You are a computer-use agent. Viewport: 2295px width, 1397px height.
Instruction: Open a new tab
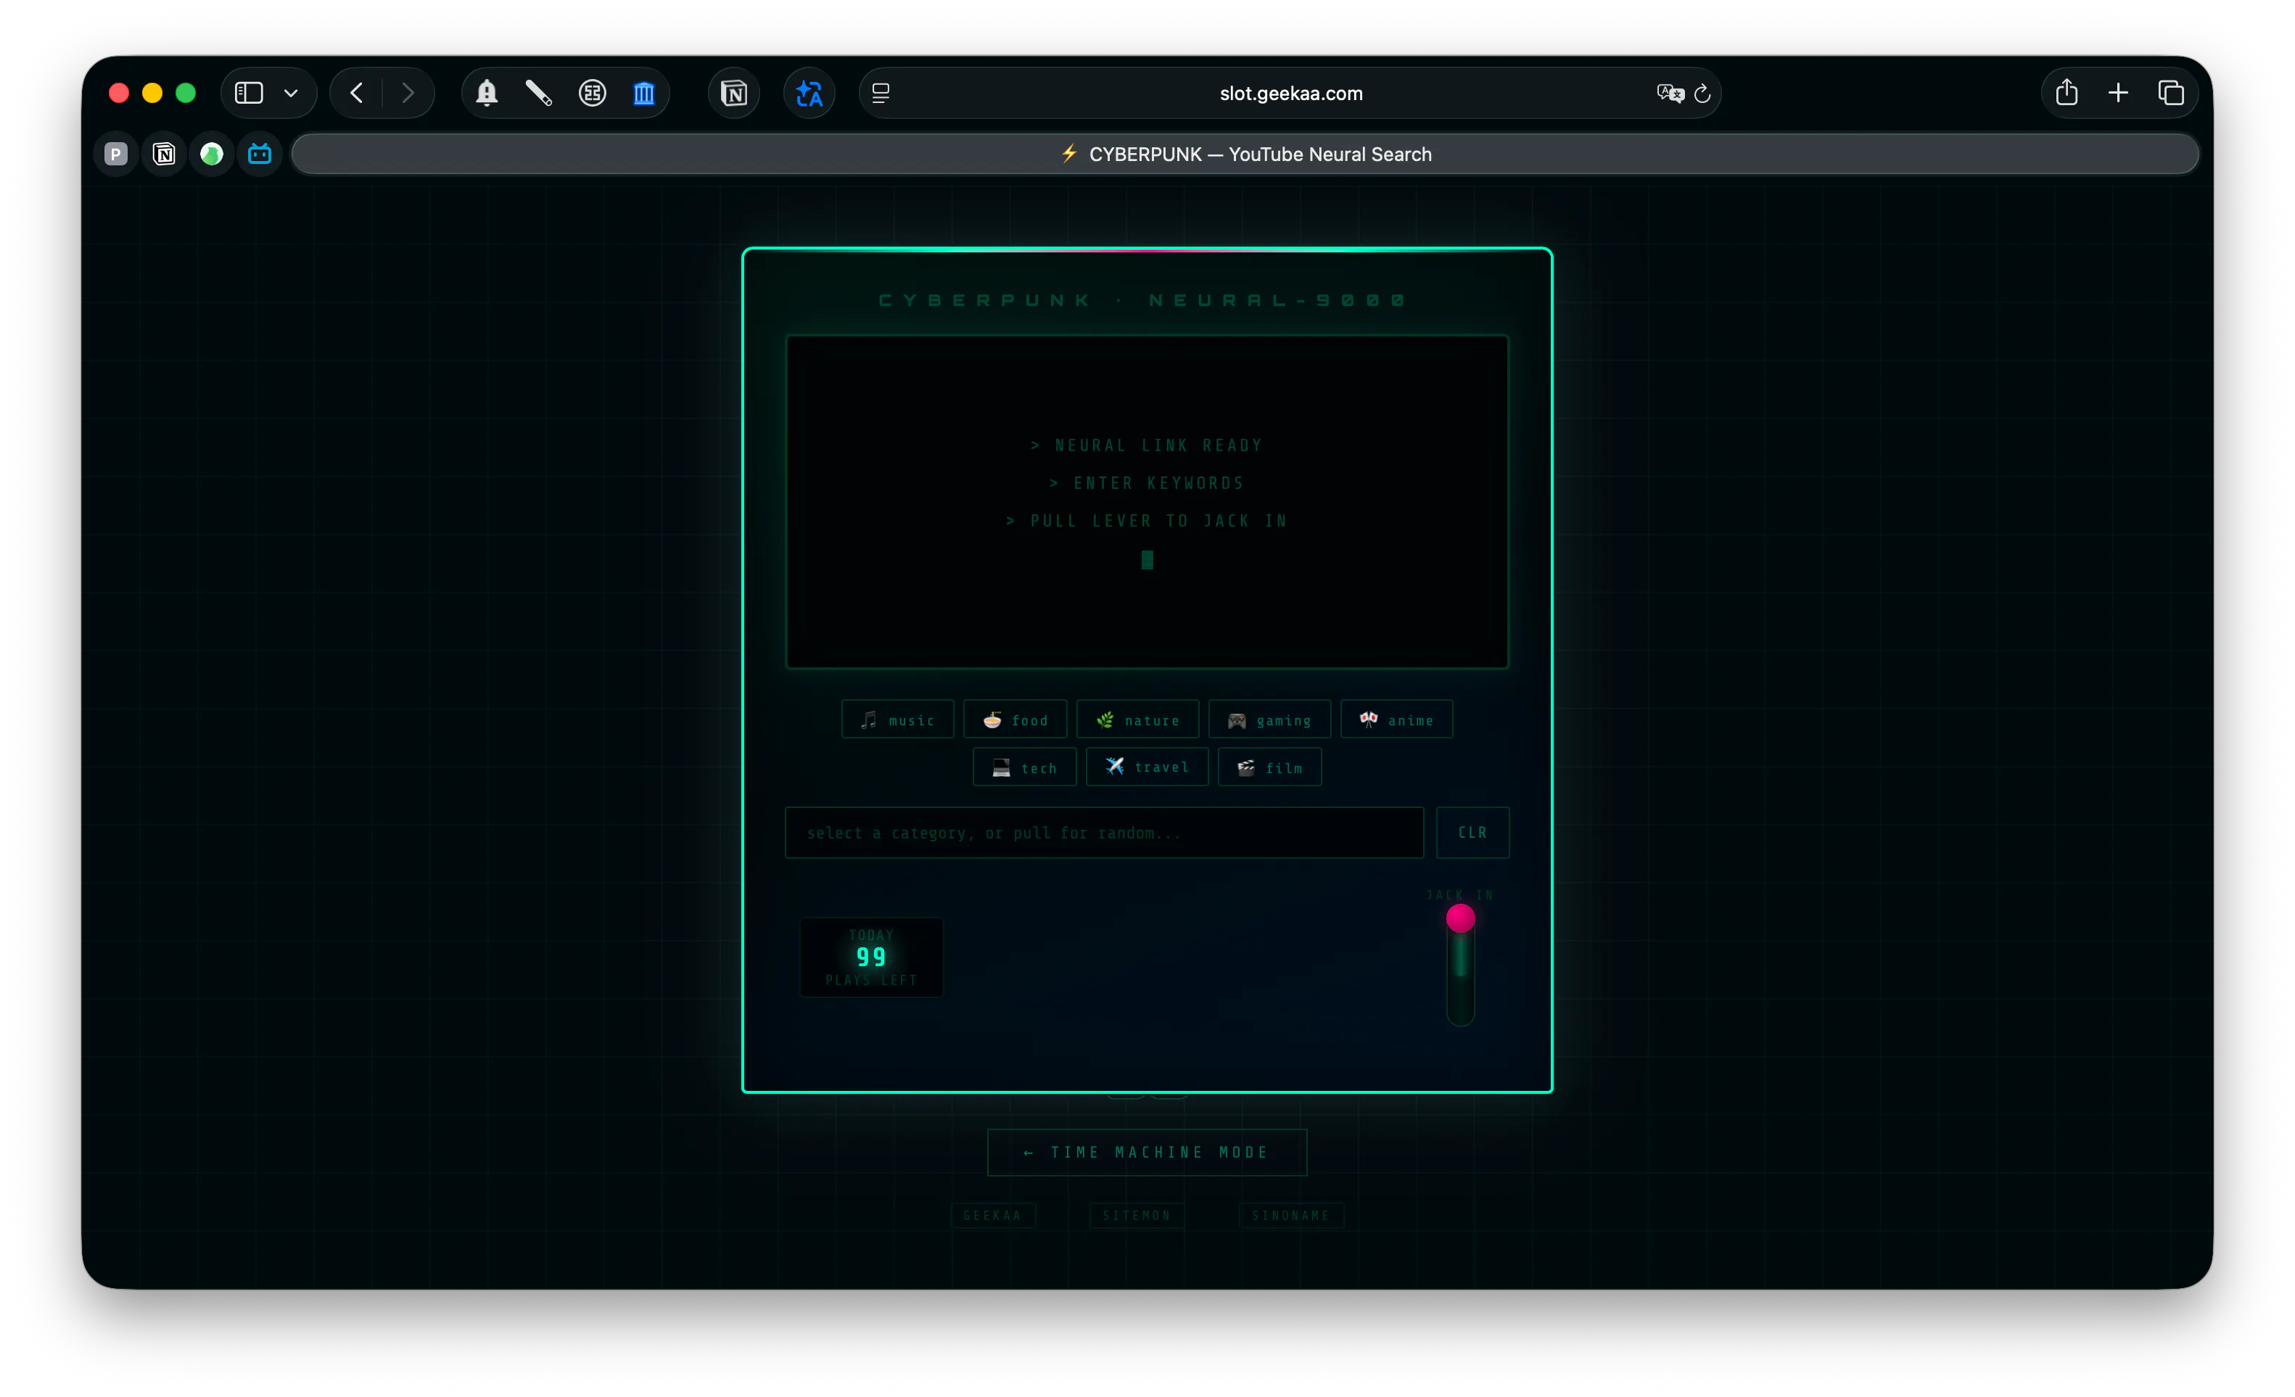click(x=2118, y=93)
